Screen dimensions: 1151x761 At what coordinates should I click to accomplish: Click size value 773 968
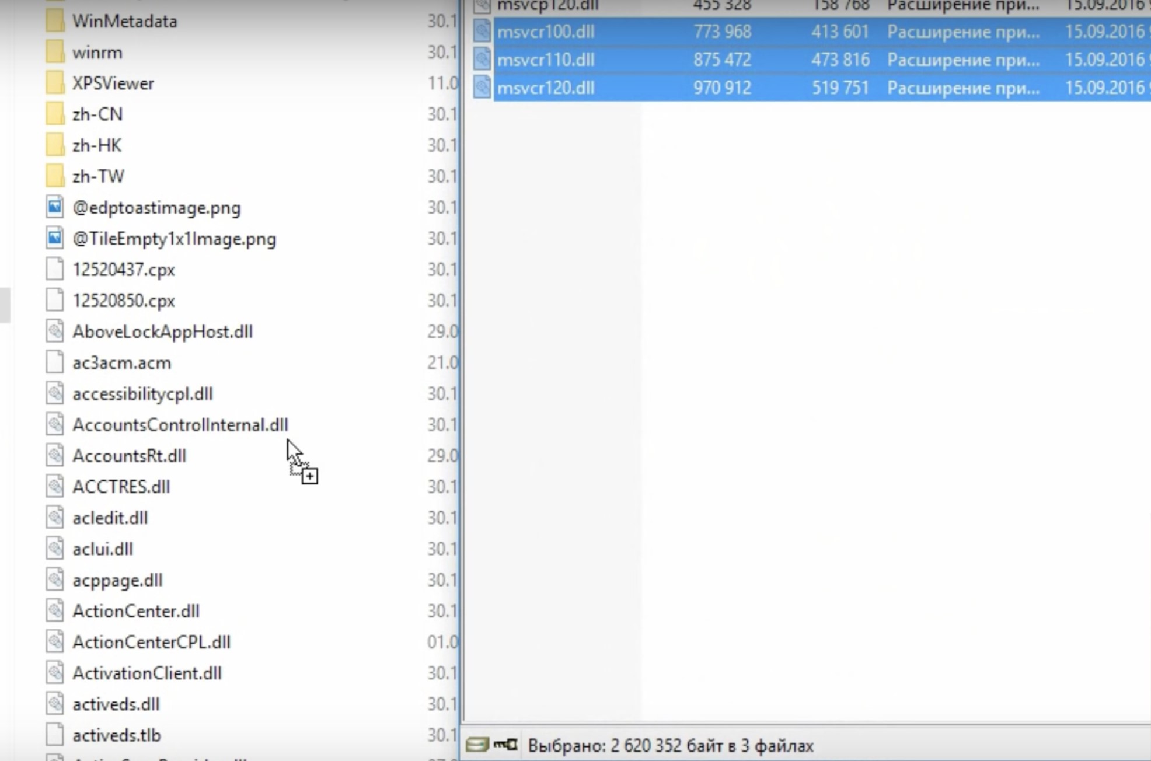[722, 32]
